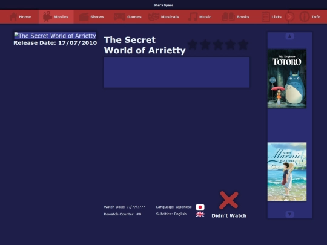Open the Movies menu item

click(x=61, y=17)
